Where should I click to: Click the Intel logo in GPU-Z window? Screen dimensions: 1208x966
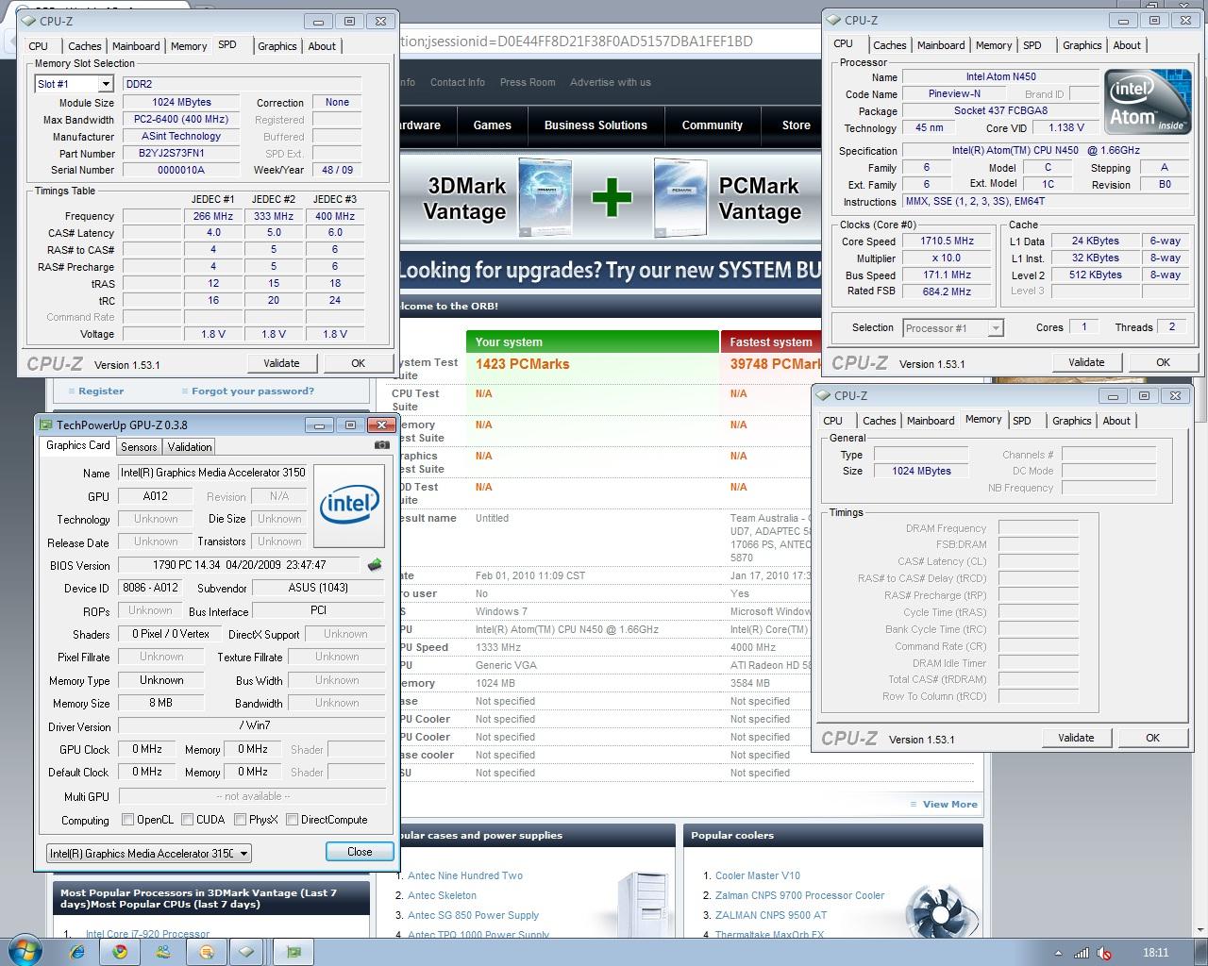click(349, 506)
